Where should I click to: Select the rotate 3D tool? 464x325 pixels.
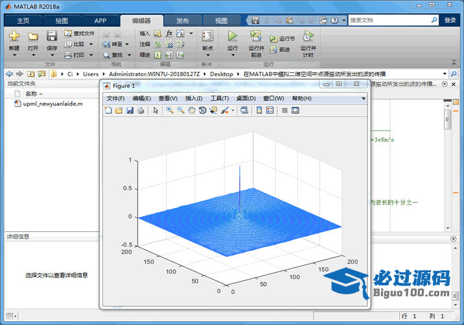tap(202, 110)
